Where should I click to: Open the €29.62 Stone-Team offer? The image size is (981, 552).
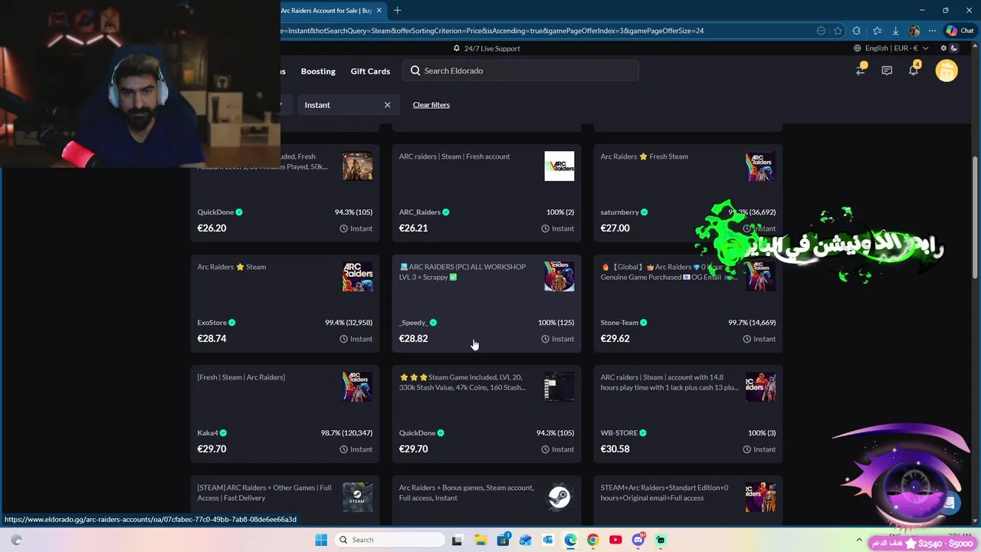(688, 304)
